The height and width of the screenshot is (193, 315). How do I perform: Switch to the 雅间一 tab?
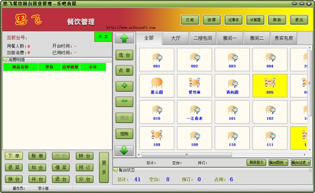(x=229, y=38)
